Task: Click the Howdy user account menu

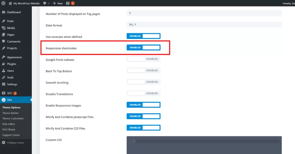Action: (x=288, y=3)
